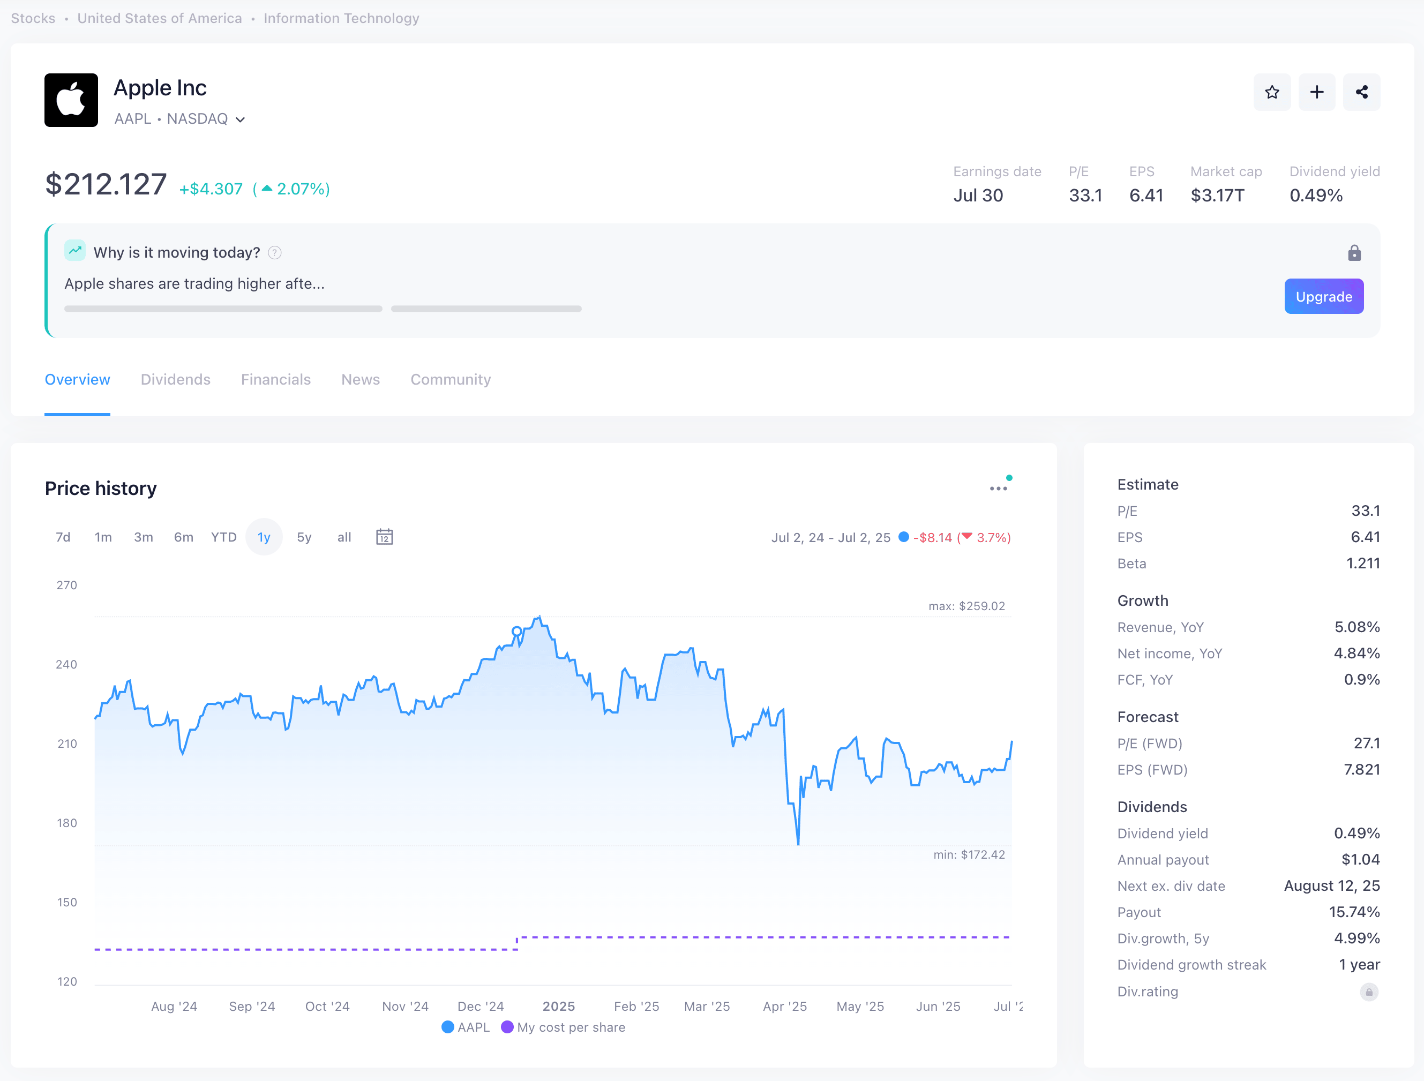
Task: Open United States of America breadcrumb
Action: pos(160,18)
